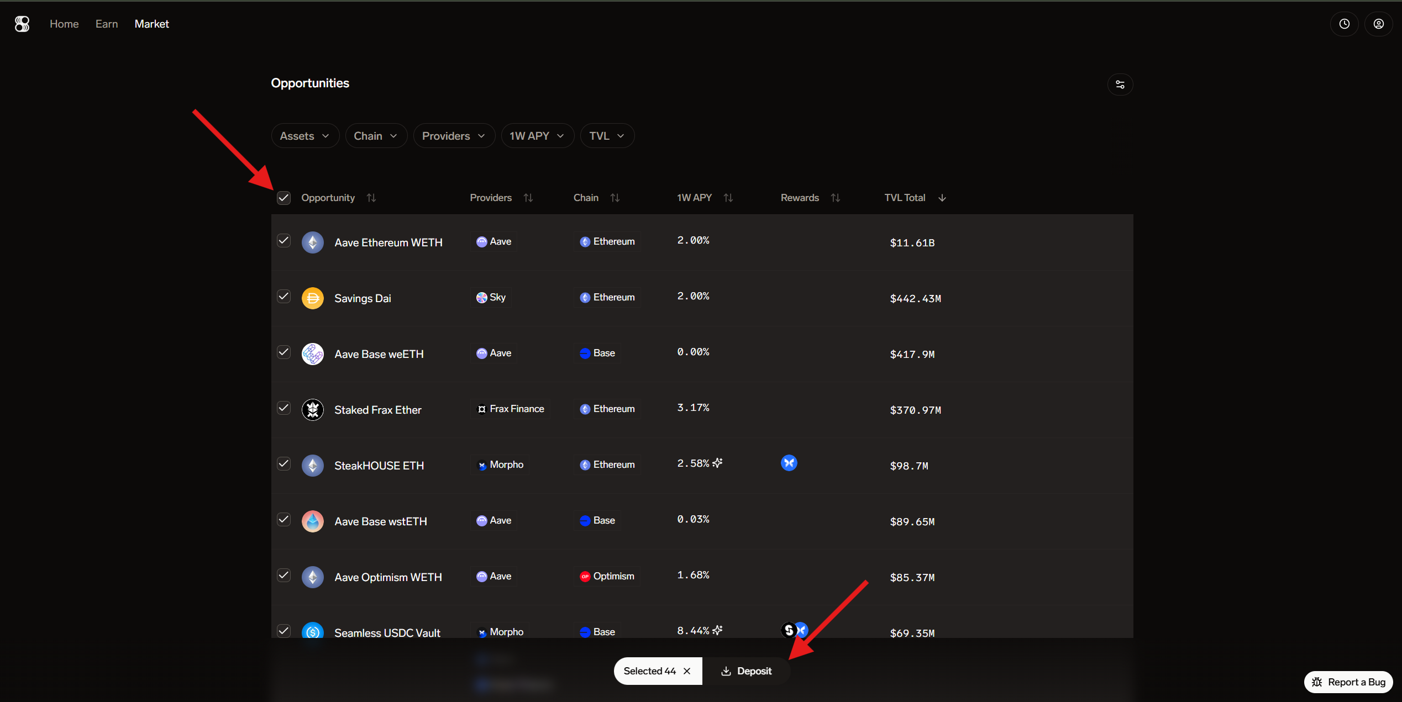Viewport: 1402px width, 702px height.
Task: Click the Aave Ethereum WETH token icon
Action: (x=312, y=242)
